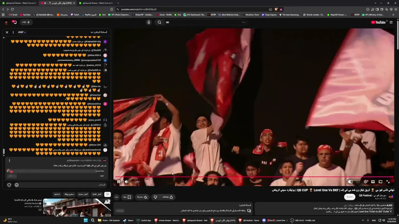Close the live chat panel
The image size is (399, 224).
[x=7, y=32]
